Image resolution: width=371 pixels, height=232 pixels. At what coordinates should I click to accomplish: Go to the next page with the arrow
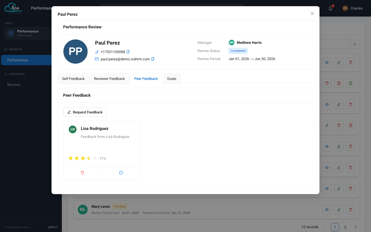(x=356, y=227)
